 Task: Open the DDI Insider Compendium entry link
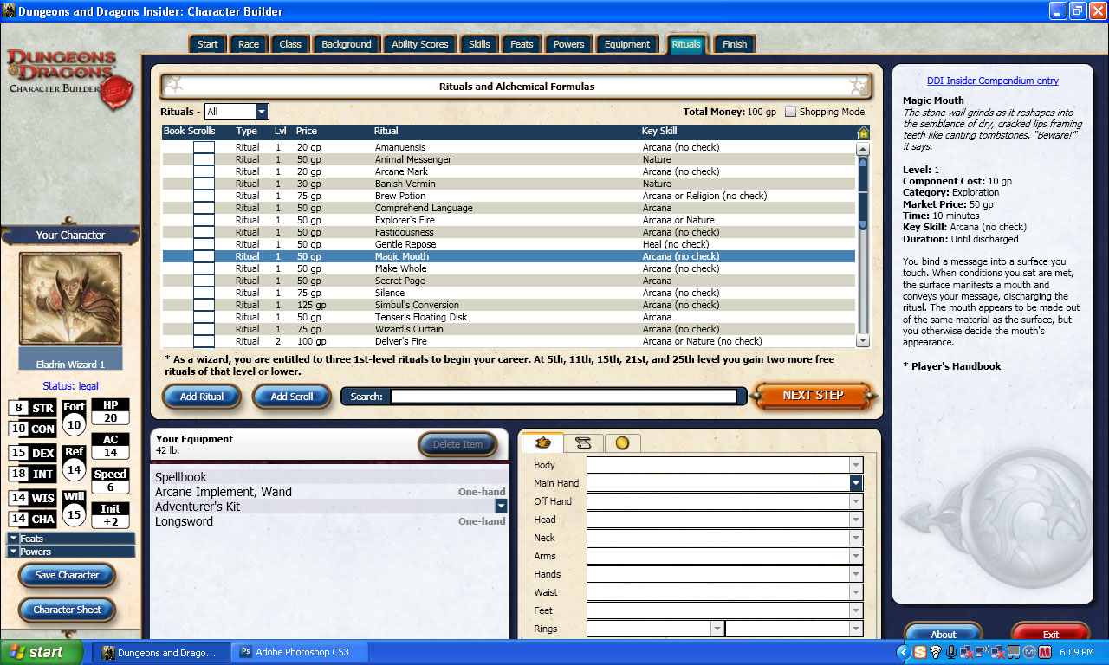tap(993, 81)
